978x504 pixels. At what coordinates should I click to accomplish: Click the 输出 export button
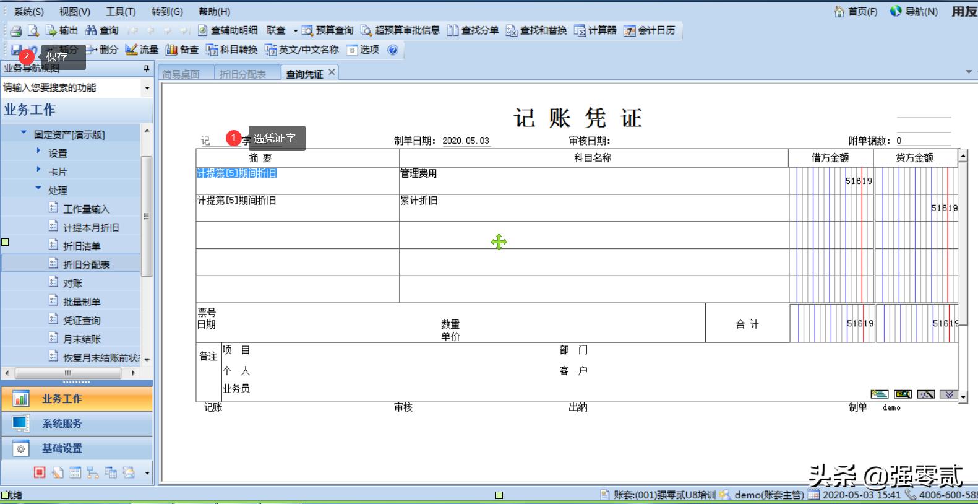(x=62, y=30)
